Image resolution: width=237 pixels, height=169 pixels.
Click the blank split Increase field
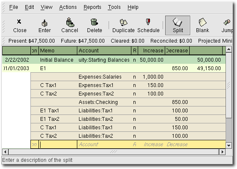click(x=151, y=144)
